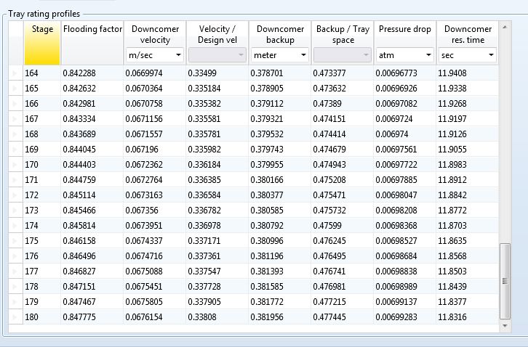Viewport: 528px width, 347px height.
Task: Select residence time value 11.8439
Action: (x=468, y=287)
